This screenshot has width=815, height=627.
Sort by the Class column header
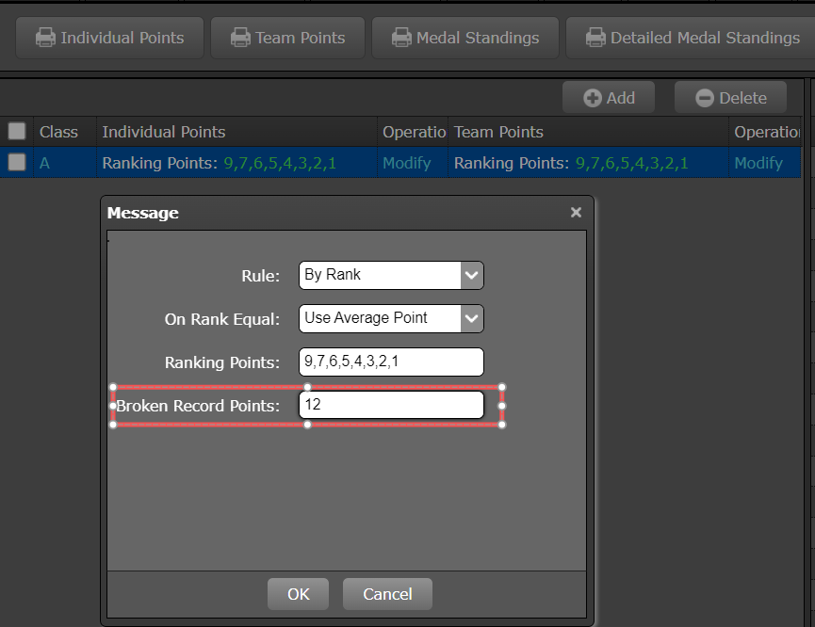pyautogui.click(x=58, y=132)
